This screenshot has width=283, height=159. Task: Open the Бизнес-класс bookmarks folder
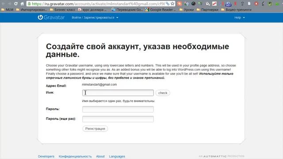[63, 10]
